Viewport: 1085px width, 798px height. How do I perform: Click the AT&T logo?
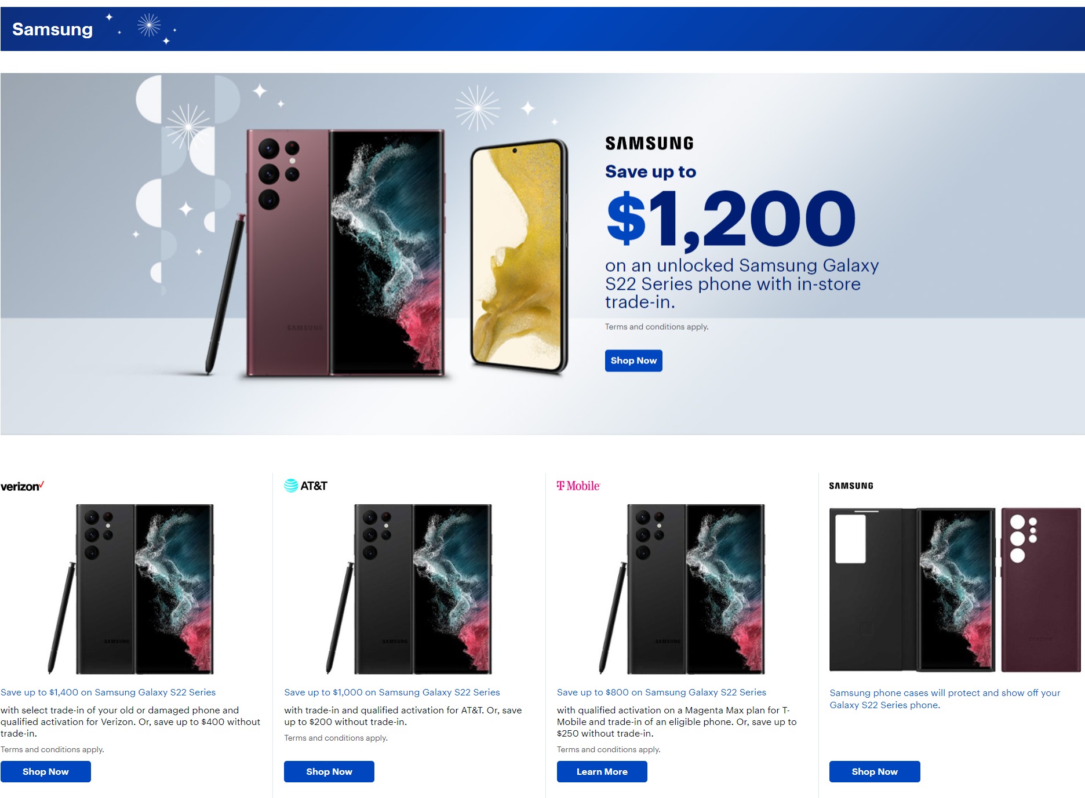[305, 486]
